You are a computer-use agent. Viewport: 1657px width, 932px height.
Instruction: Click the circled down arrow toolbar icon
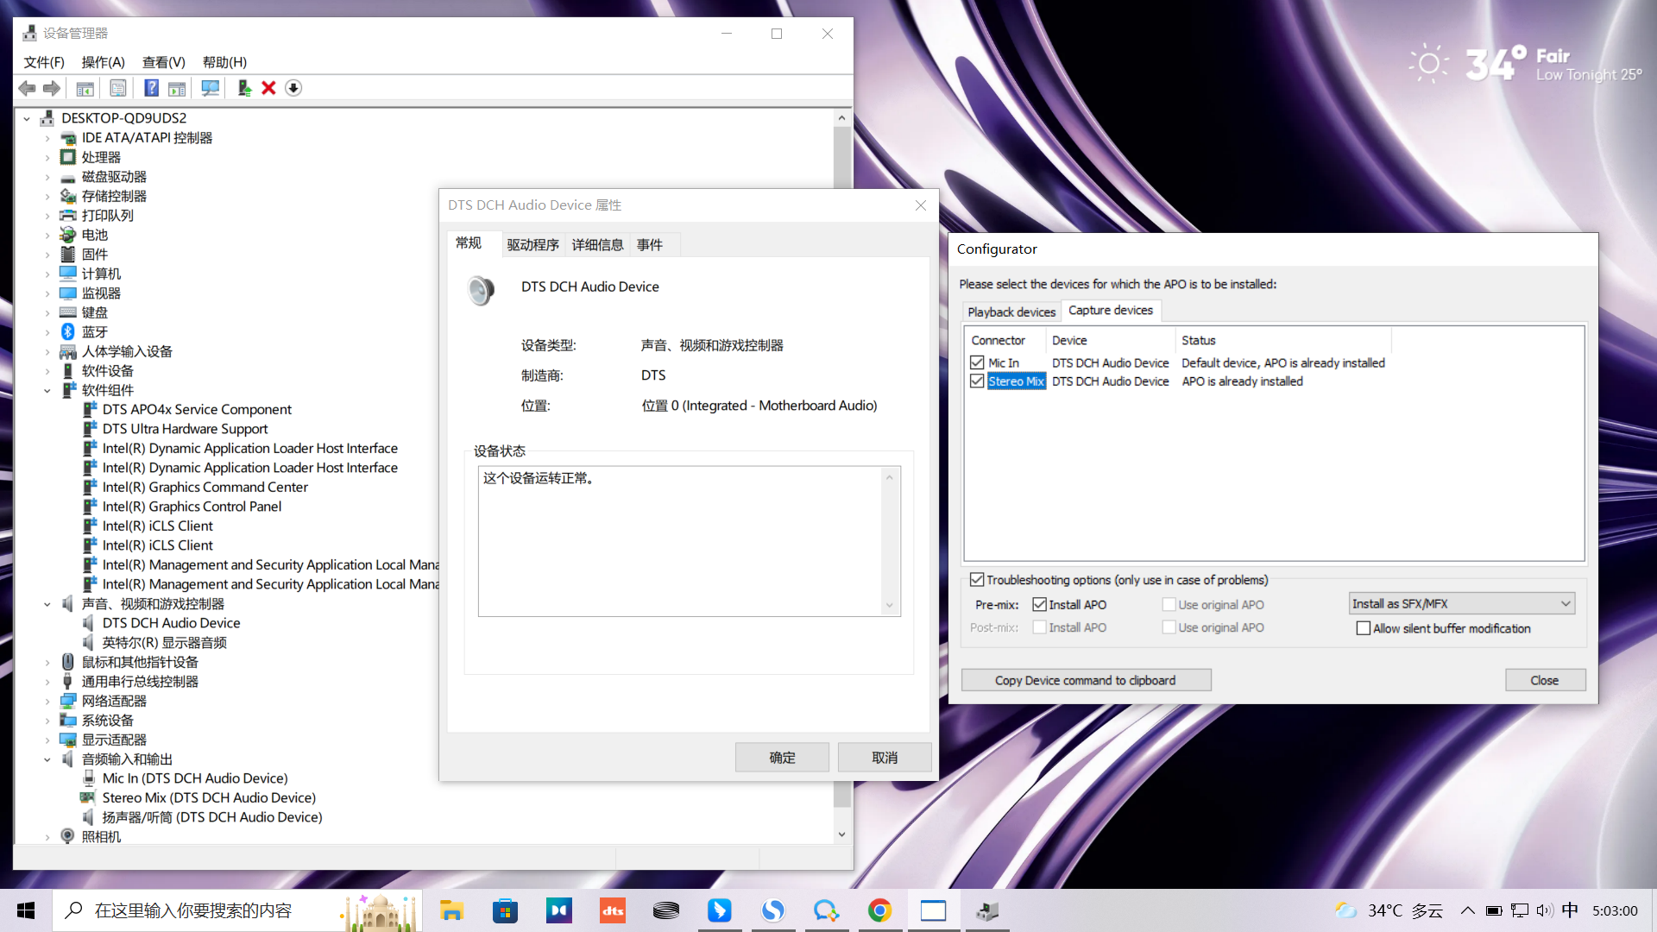click(x=293, y=88)
